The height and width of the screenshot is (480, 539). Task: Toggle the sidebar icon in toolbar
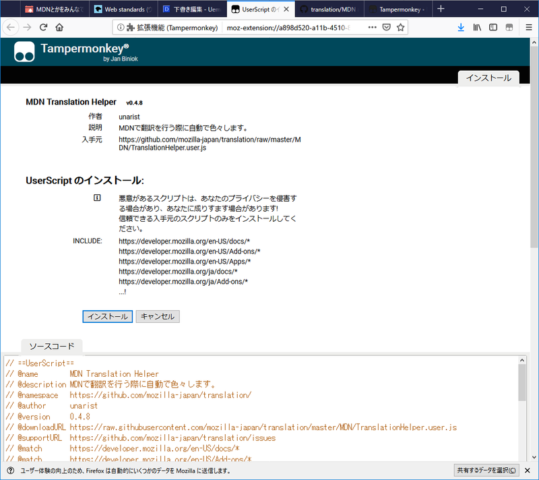[493, 28]
